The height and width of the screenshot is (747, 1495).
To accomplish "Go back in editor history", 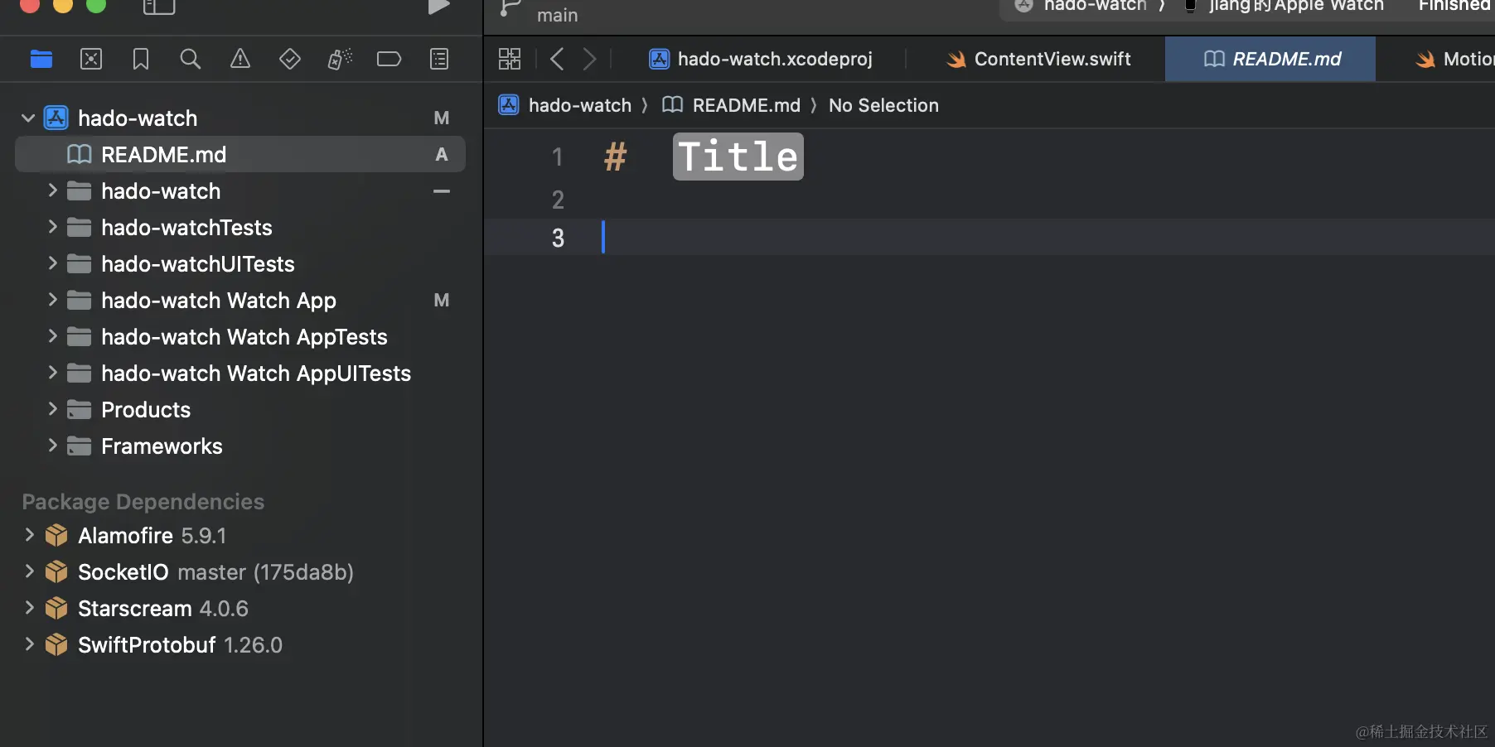I will 557,59.
